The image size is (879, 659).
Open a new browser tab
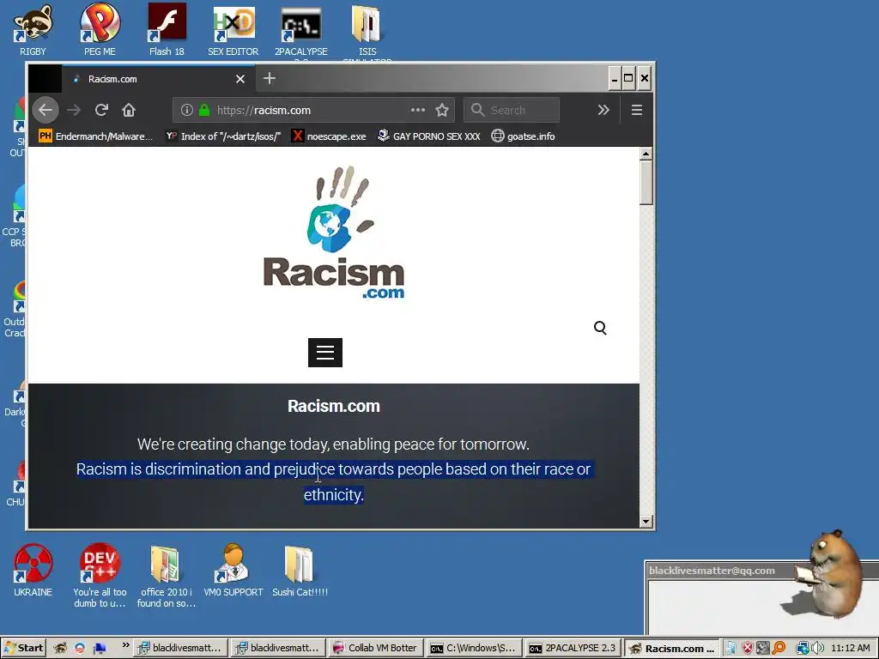tap(270, 78)
